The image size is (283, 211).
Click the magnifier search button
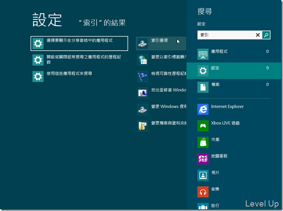(x=266, y=35)
